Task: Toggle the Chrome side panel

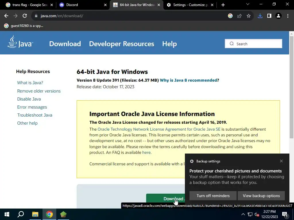Action: (269, 16)
